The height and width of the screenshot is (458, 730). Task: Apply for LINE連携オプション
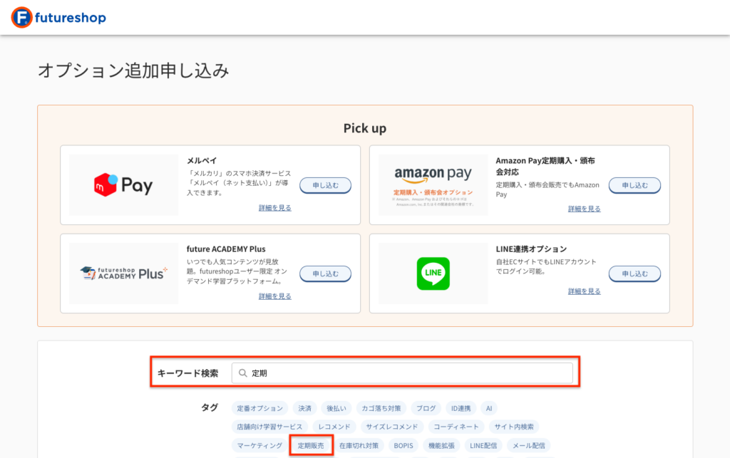[x=634, y=274]
